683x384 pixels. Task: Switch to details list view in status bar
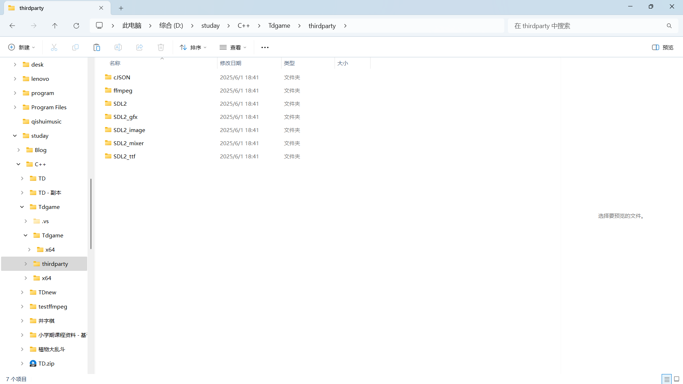click(667, 379)
